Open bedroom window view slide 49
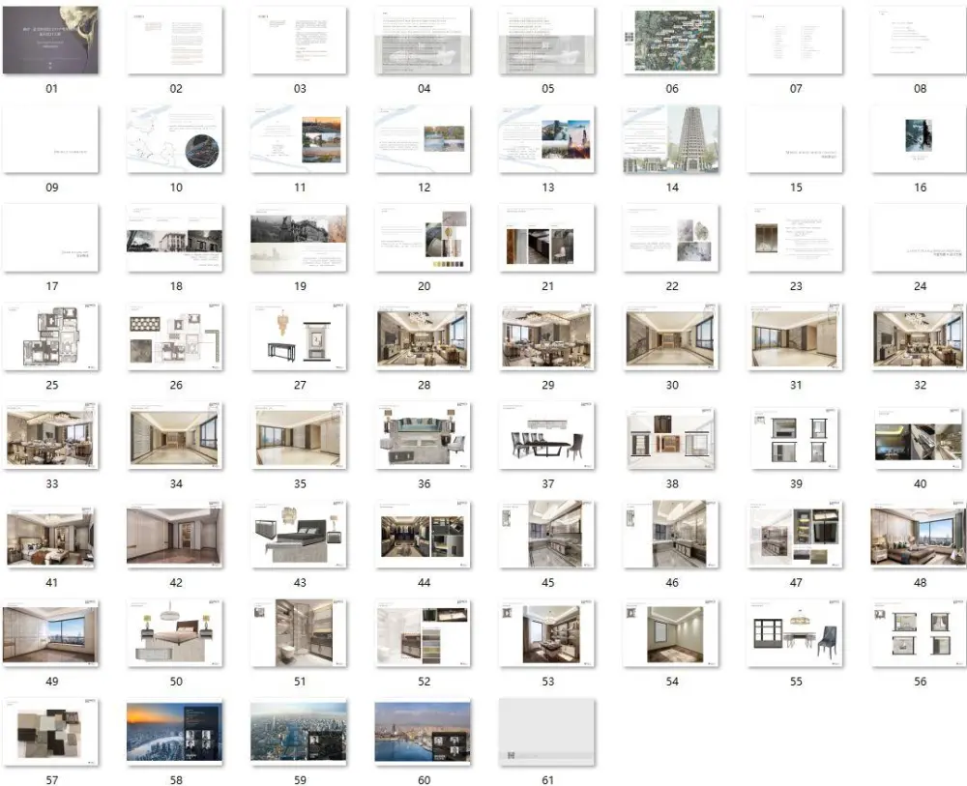 pos(51,633)
